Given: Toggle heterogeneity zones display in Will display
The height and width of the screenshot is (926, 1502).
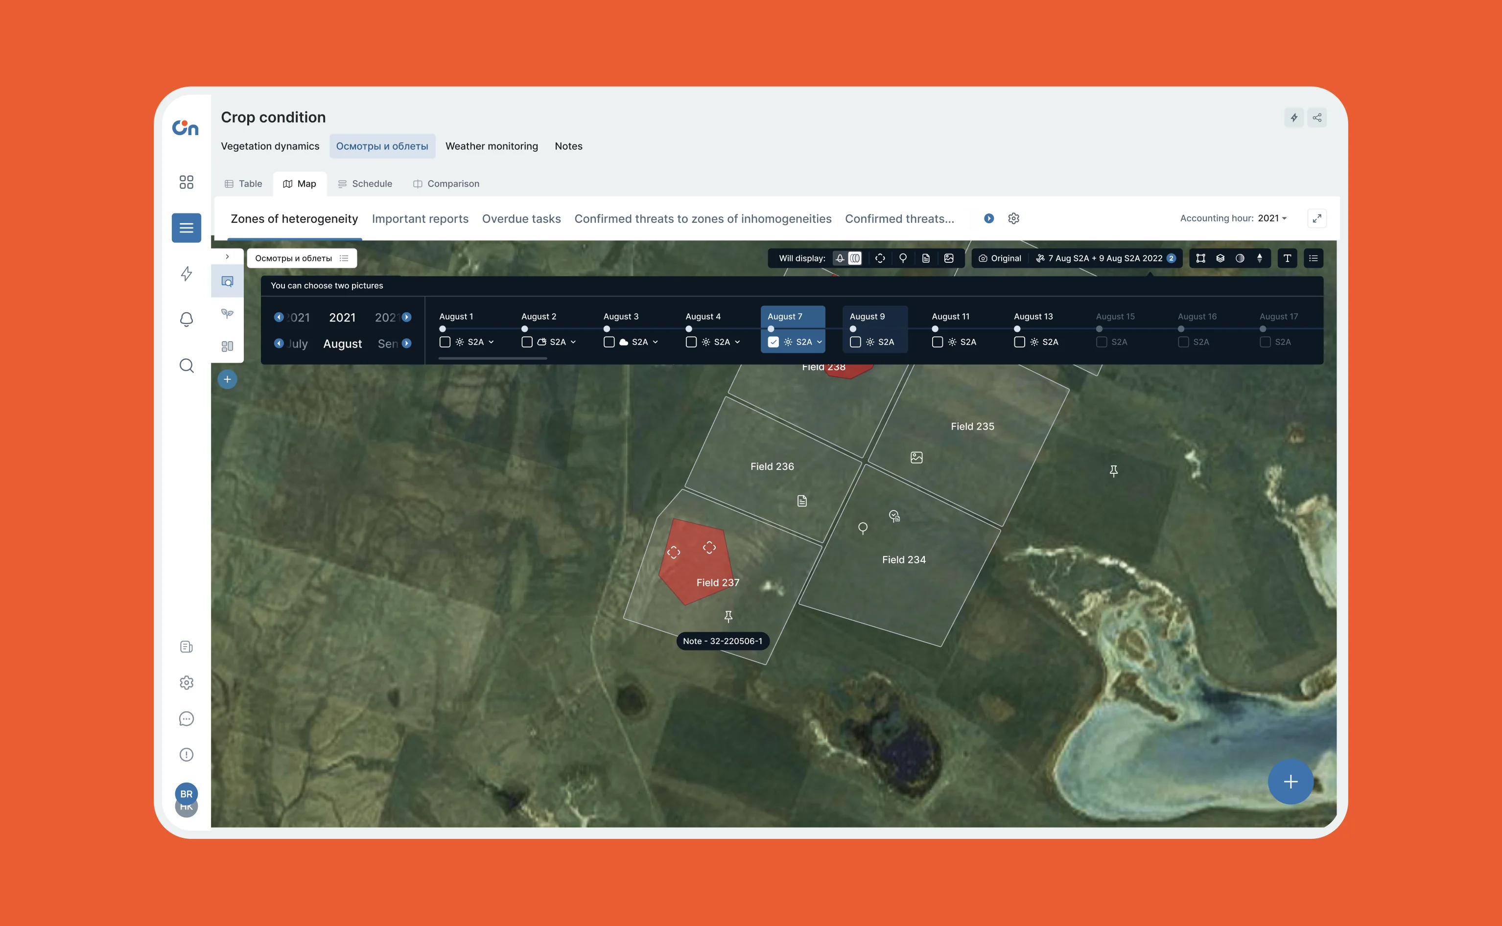Looking at the screenshot, I should click(x=854, y=258).
